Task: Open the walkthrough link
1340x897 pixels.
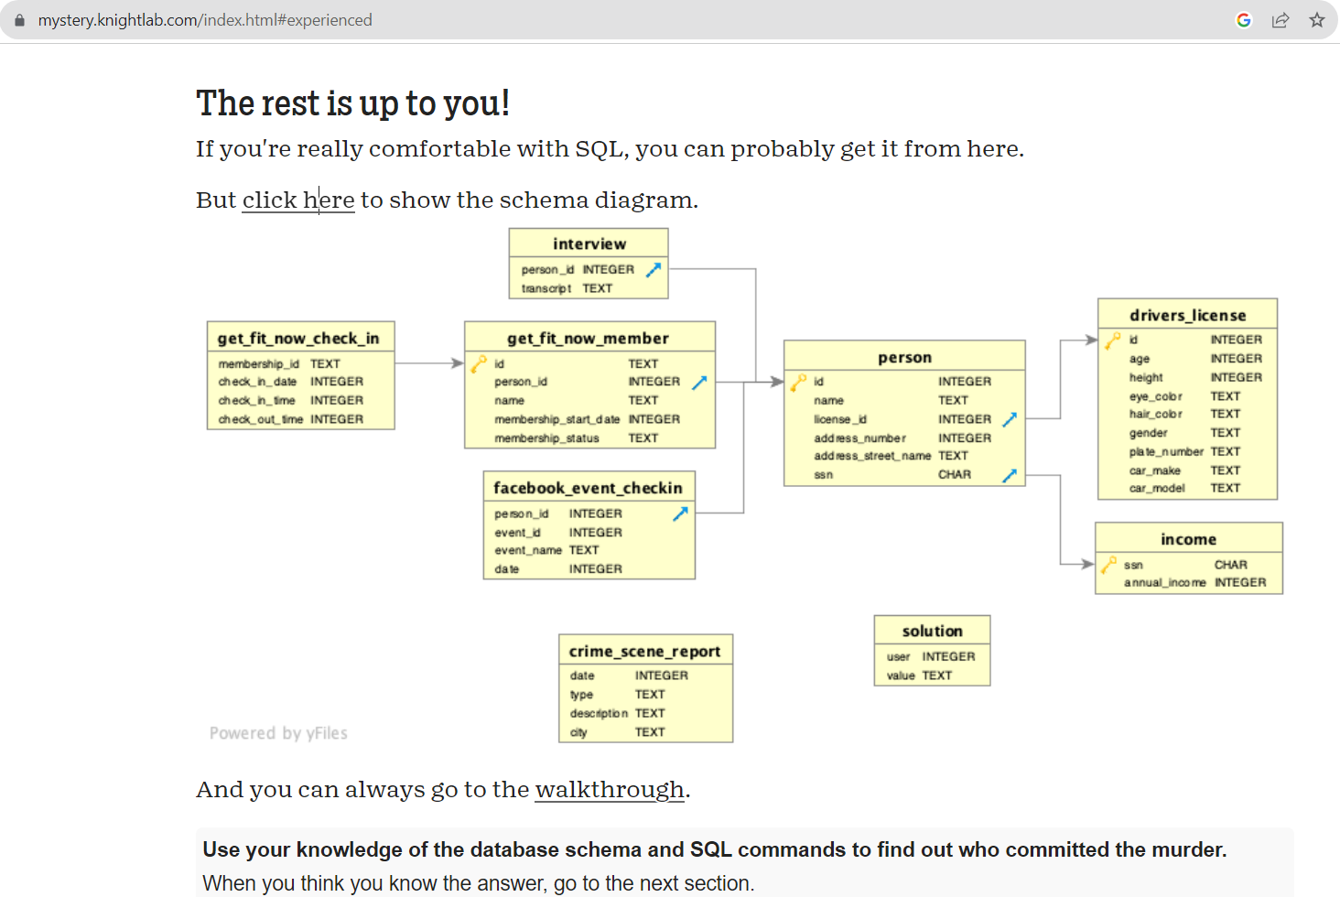Action: [x=610, y=790]
